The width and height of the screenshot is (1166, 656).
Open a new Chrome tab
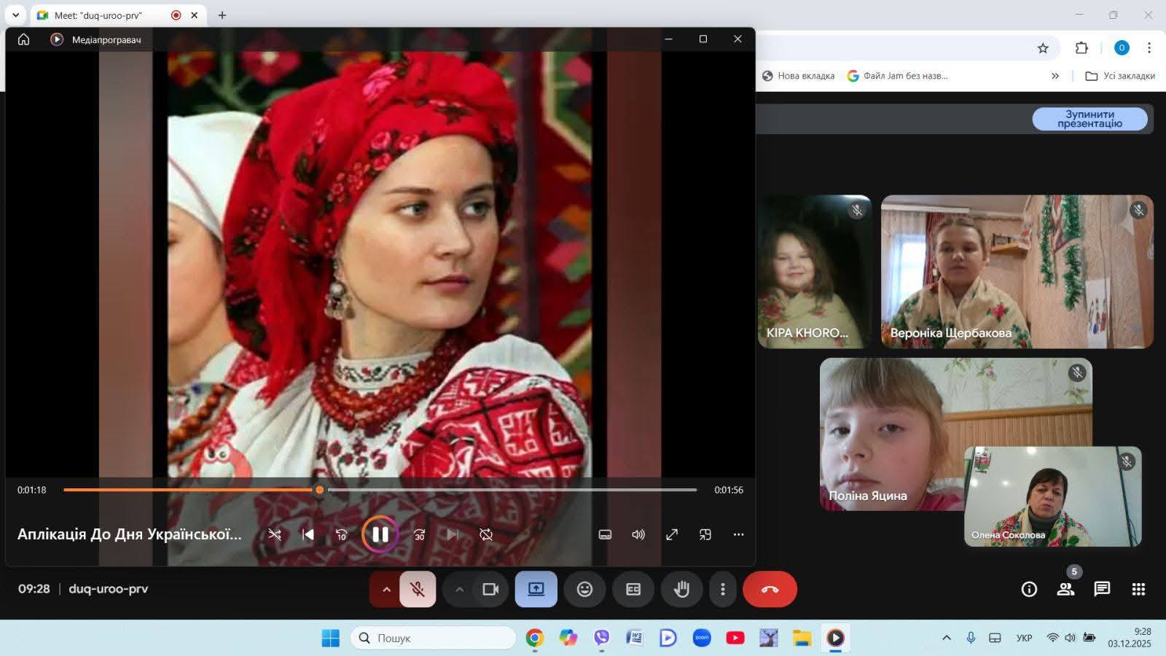(222, 15)
